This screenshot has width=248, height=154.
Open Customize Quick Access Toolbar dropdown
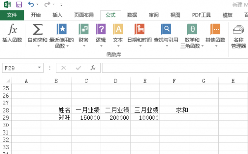pos(61,5)
